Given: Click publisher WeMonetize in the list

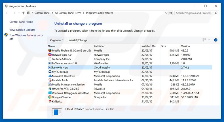Looking at the screenshot, I should coord(101,63).
